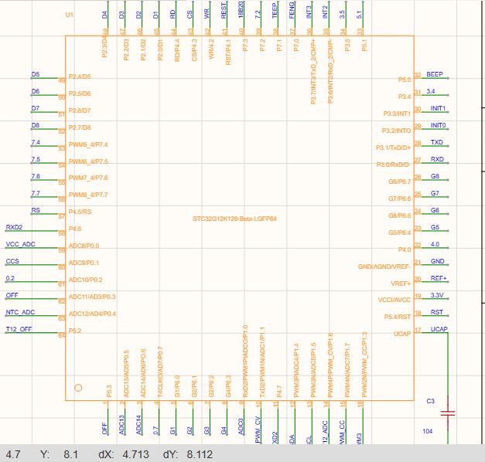Image resolution: width=485 pixels, height=462 pixels.
Task: Click the REF+ net label
Action: pos(439,278)
